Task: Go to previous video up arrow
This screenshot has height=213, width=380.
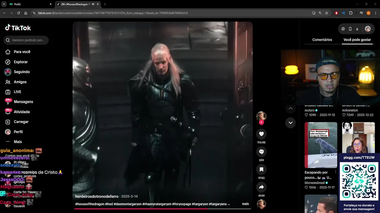Action: (290, 108)
